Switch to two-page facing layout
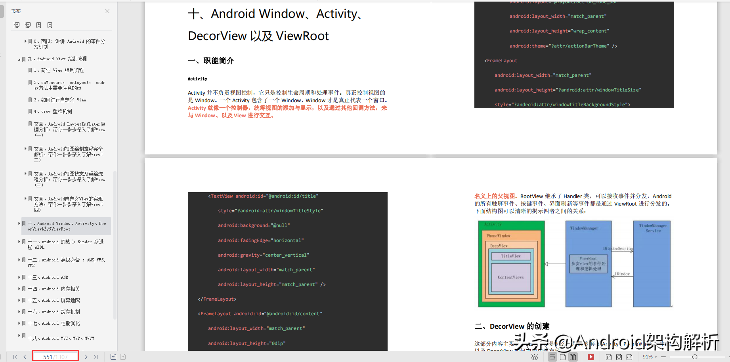Screen dimensions: 730x362 pos(573,356)
